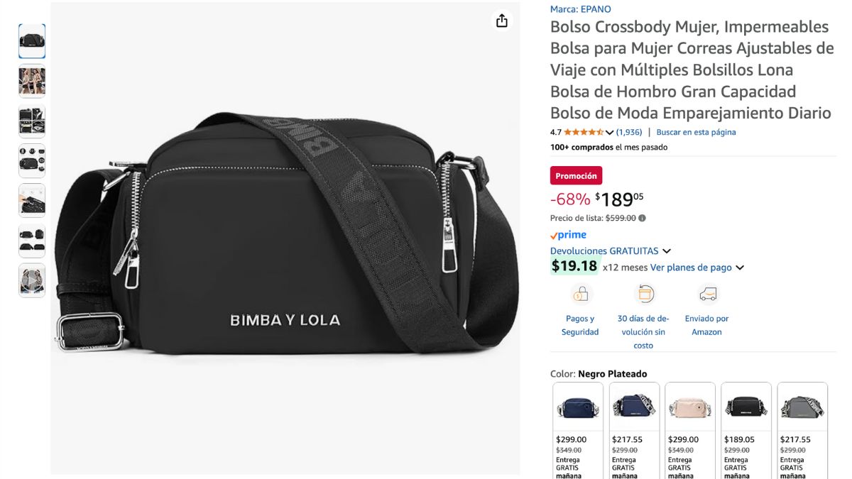Open the EPANO brand link

[x=581, y=9]
